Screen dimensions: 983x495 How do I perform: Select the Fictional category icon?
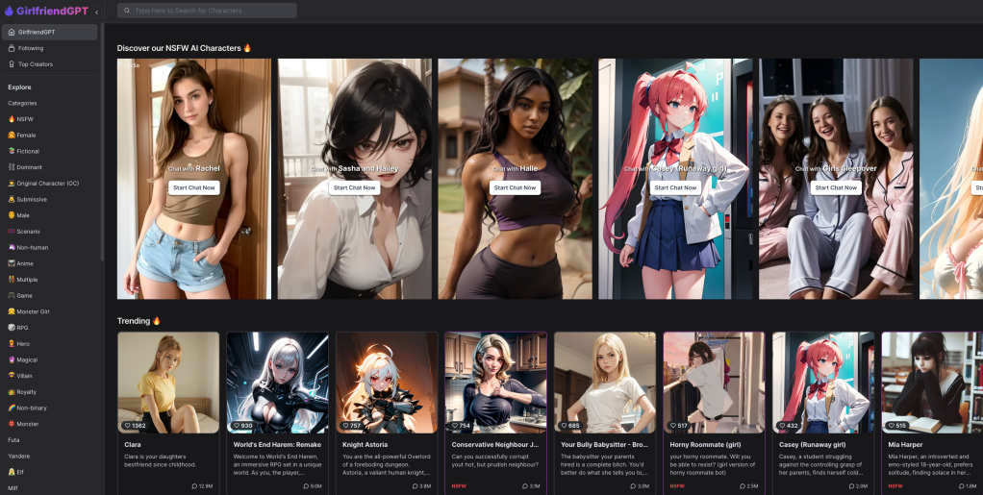12,151
